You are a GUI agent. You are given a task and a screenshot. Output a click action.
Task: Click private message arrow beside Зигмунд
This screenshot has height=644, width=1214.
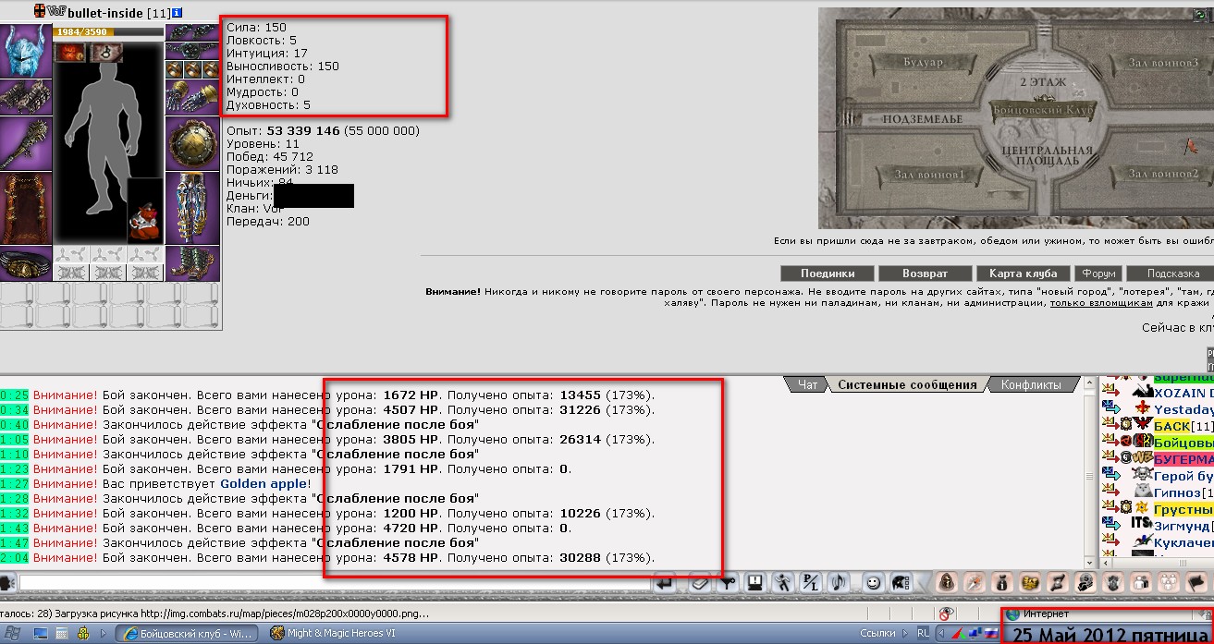1110,524
